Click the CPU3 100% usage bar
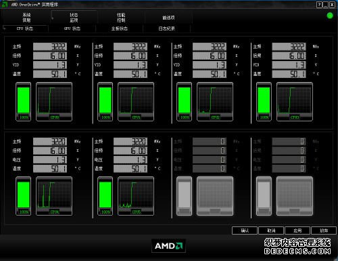The height and width of the screenshot is (261, 338). (x=264, y=102)
